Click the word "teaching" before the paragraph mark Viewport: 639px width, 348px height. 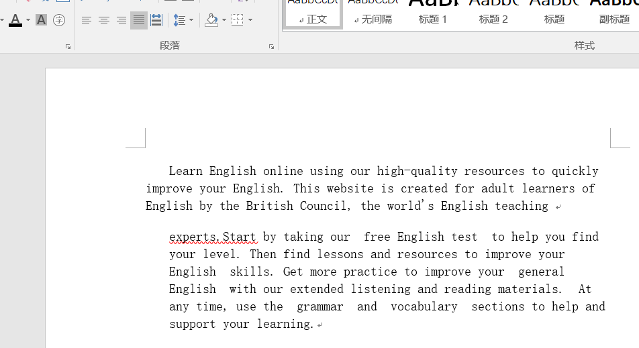click(522, 206)
